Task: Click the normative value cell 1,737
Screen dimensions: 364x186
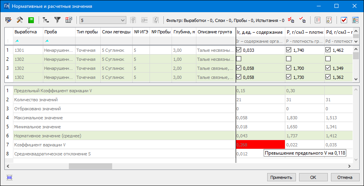Action: point(304,136)
